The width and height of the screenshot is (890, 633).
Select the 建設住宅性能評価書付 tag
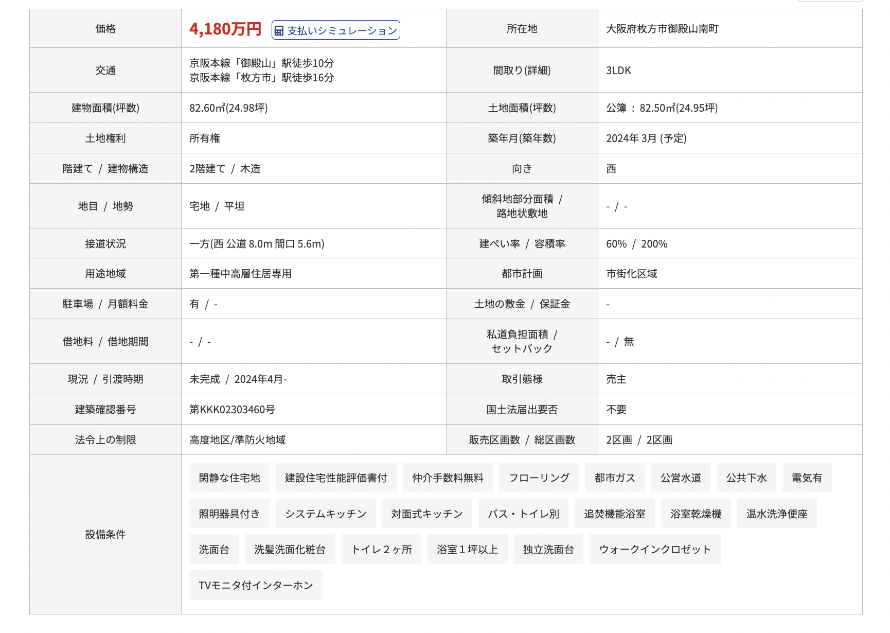coord(336,478)
